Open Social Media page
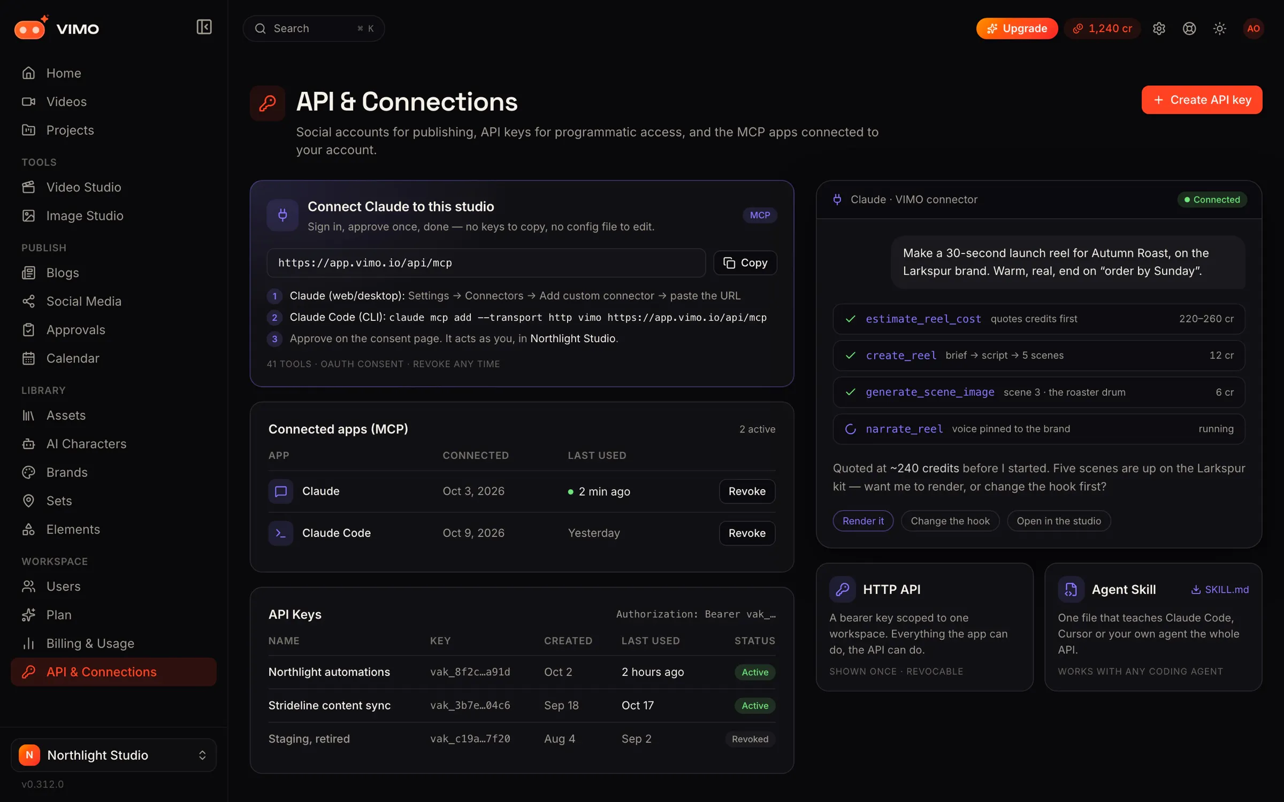This screenshot has width=1284, height=802. (113, 301)
